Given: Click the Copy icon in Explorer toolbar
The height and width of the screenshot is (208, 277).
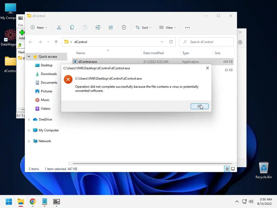Looking at the screenshot, I should pos(72,27).
